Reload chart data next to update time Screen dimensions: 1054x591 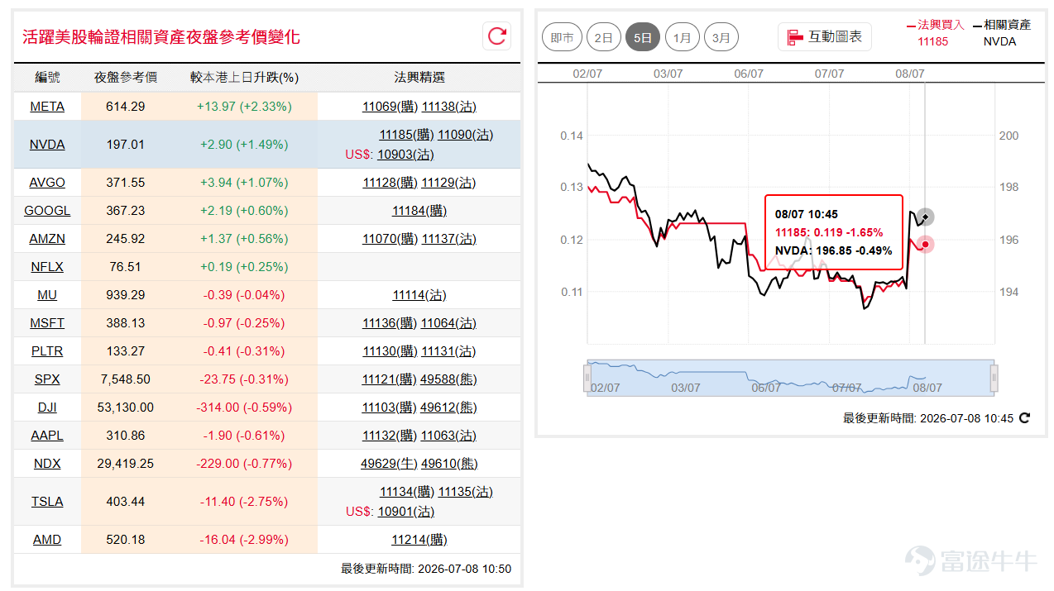[x=1024, y=418]
